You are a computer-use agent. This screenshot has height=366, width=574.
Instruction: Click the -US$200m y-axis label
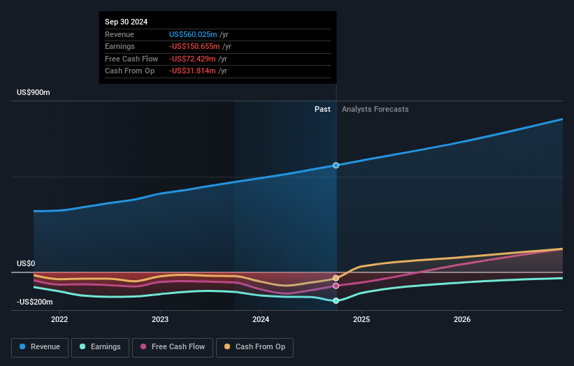[x=35, y=302]
